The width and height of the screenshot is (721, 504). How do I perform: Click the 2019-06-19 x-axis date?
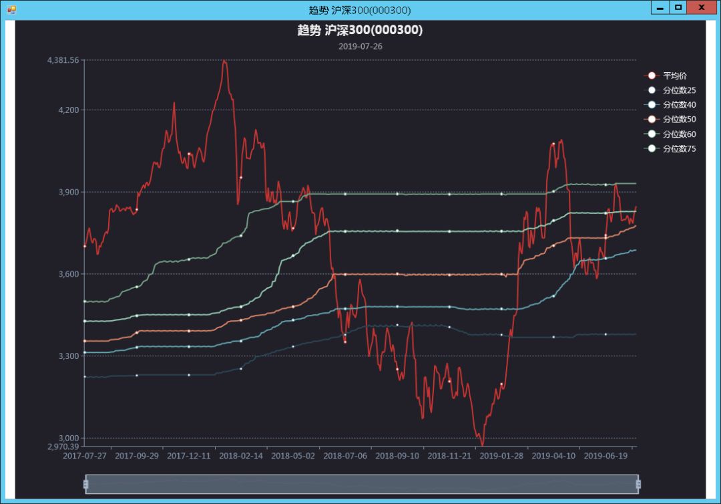(606, 456)
